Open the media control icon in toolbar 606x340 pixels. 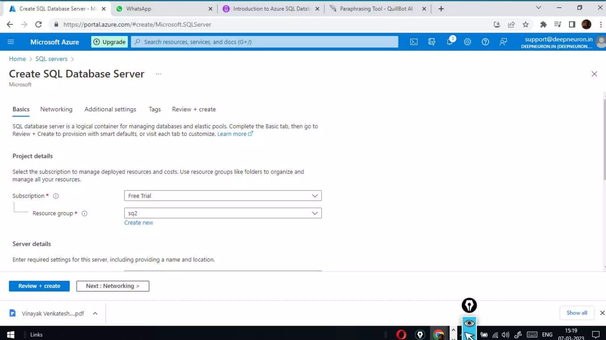click(x=557, y=24)
